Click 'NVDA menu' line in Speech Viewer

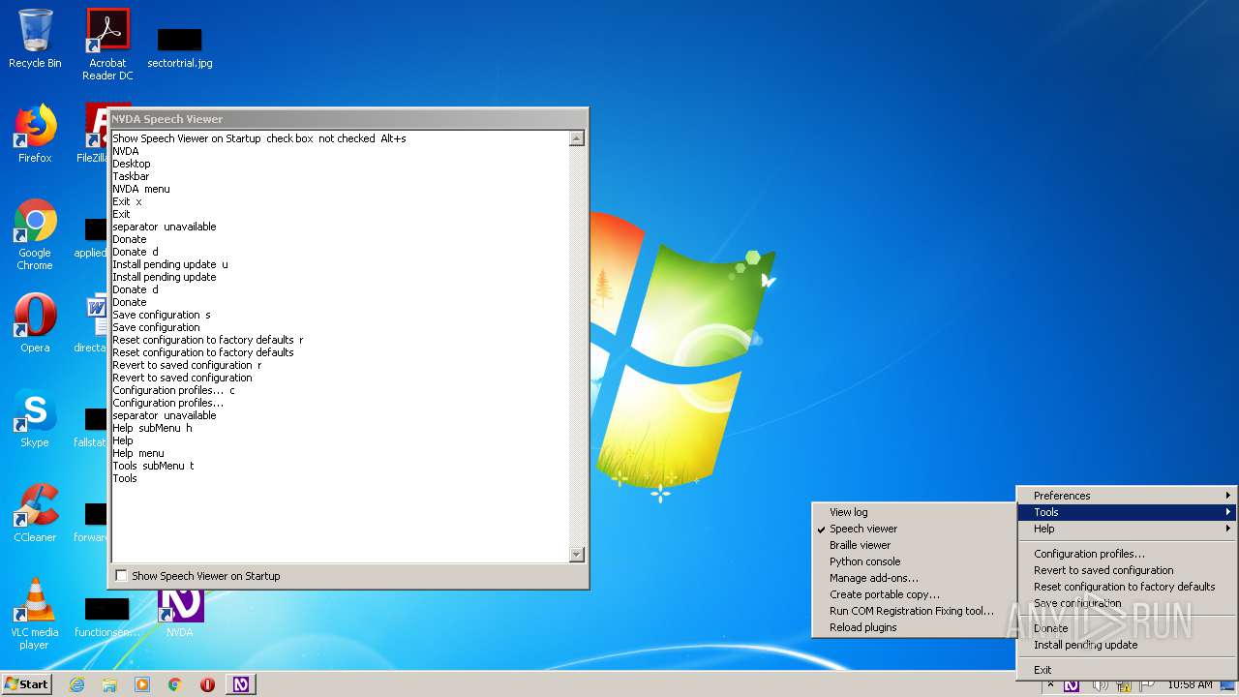coord(141,189)
